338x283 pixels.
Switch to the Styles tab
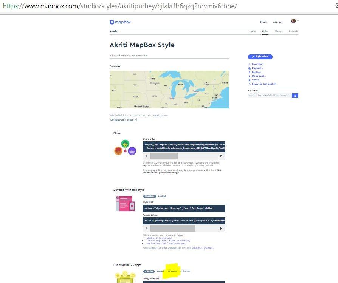(x=265, y=31)
